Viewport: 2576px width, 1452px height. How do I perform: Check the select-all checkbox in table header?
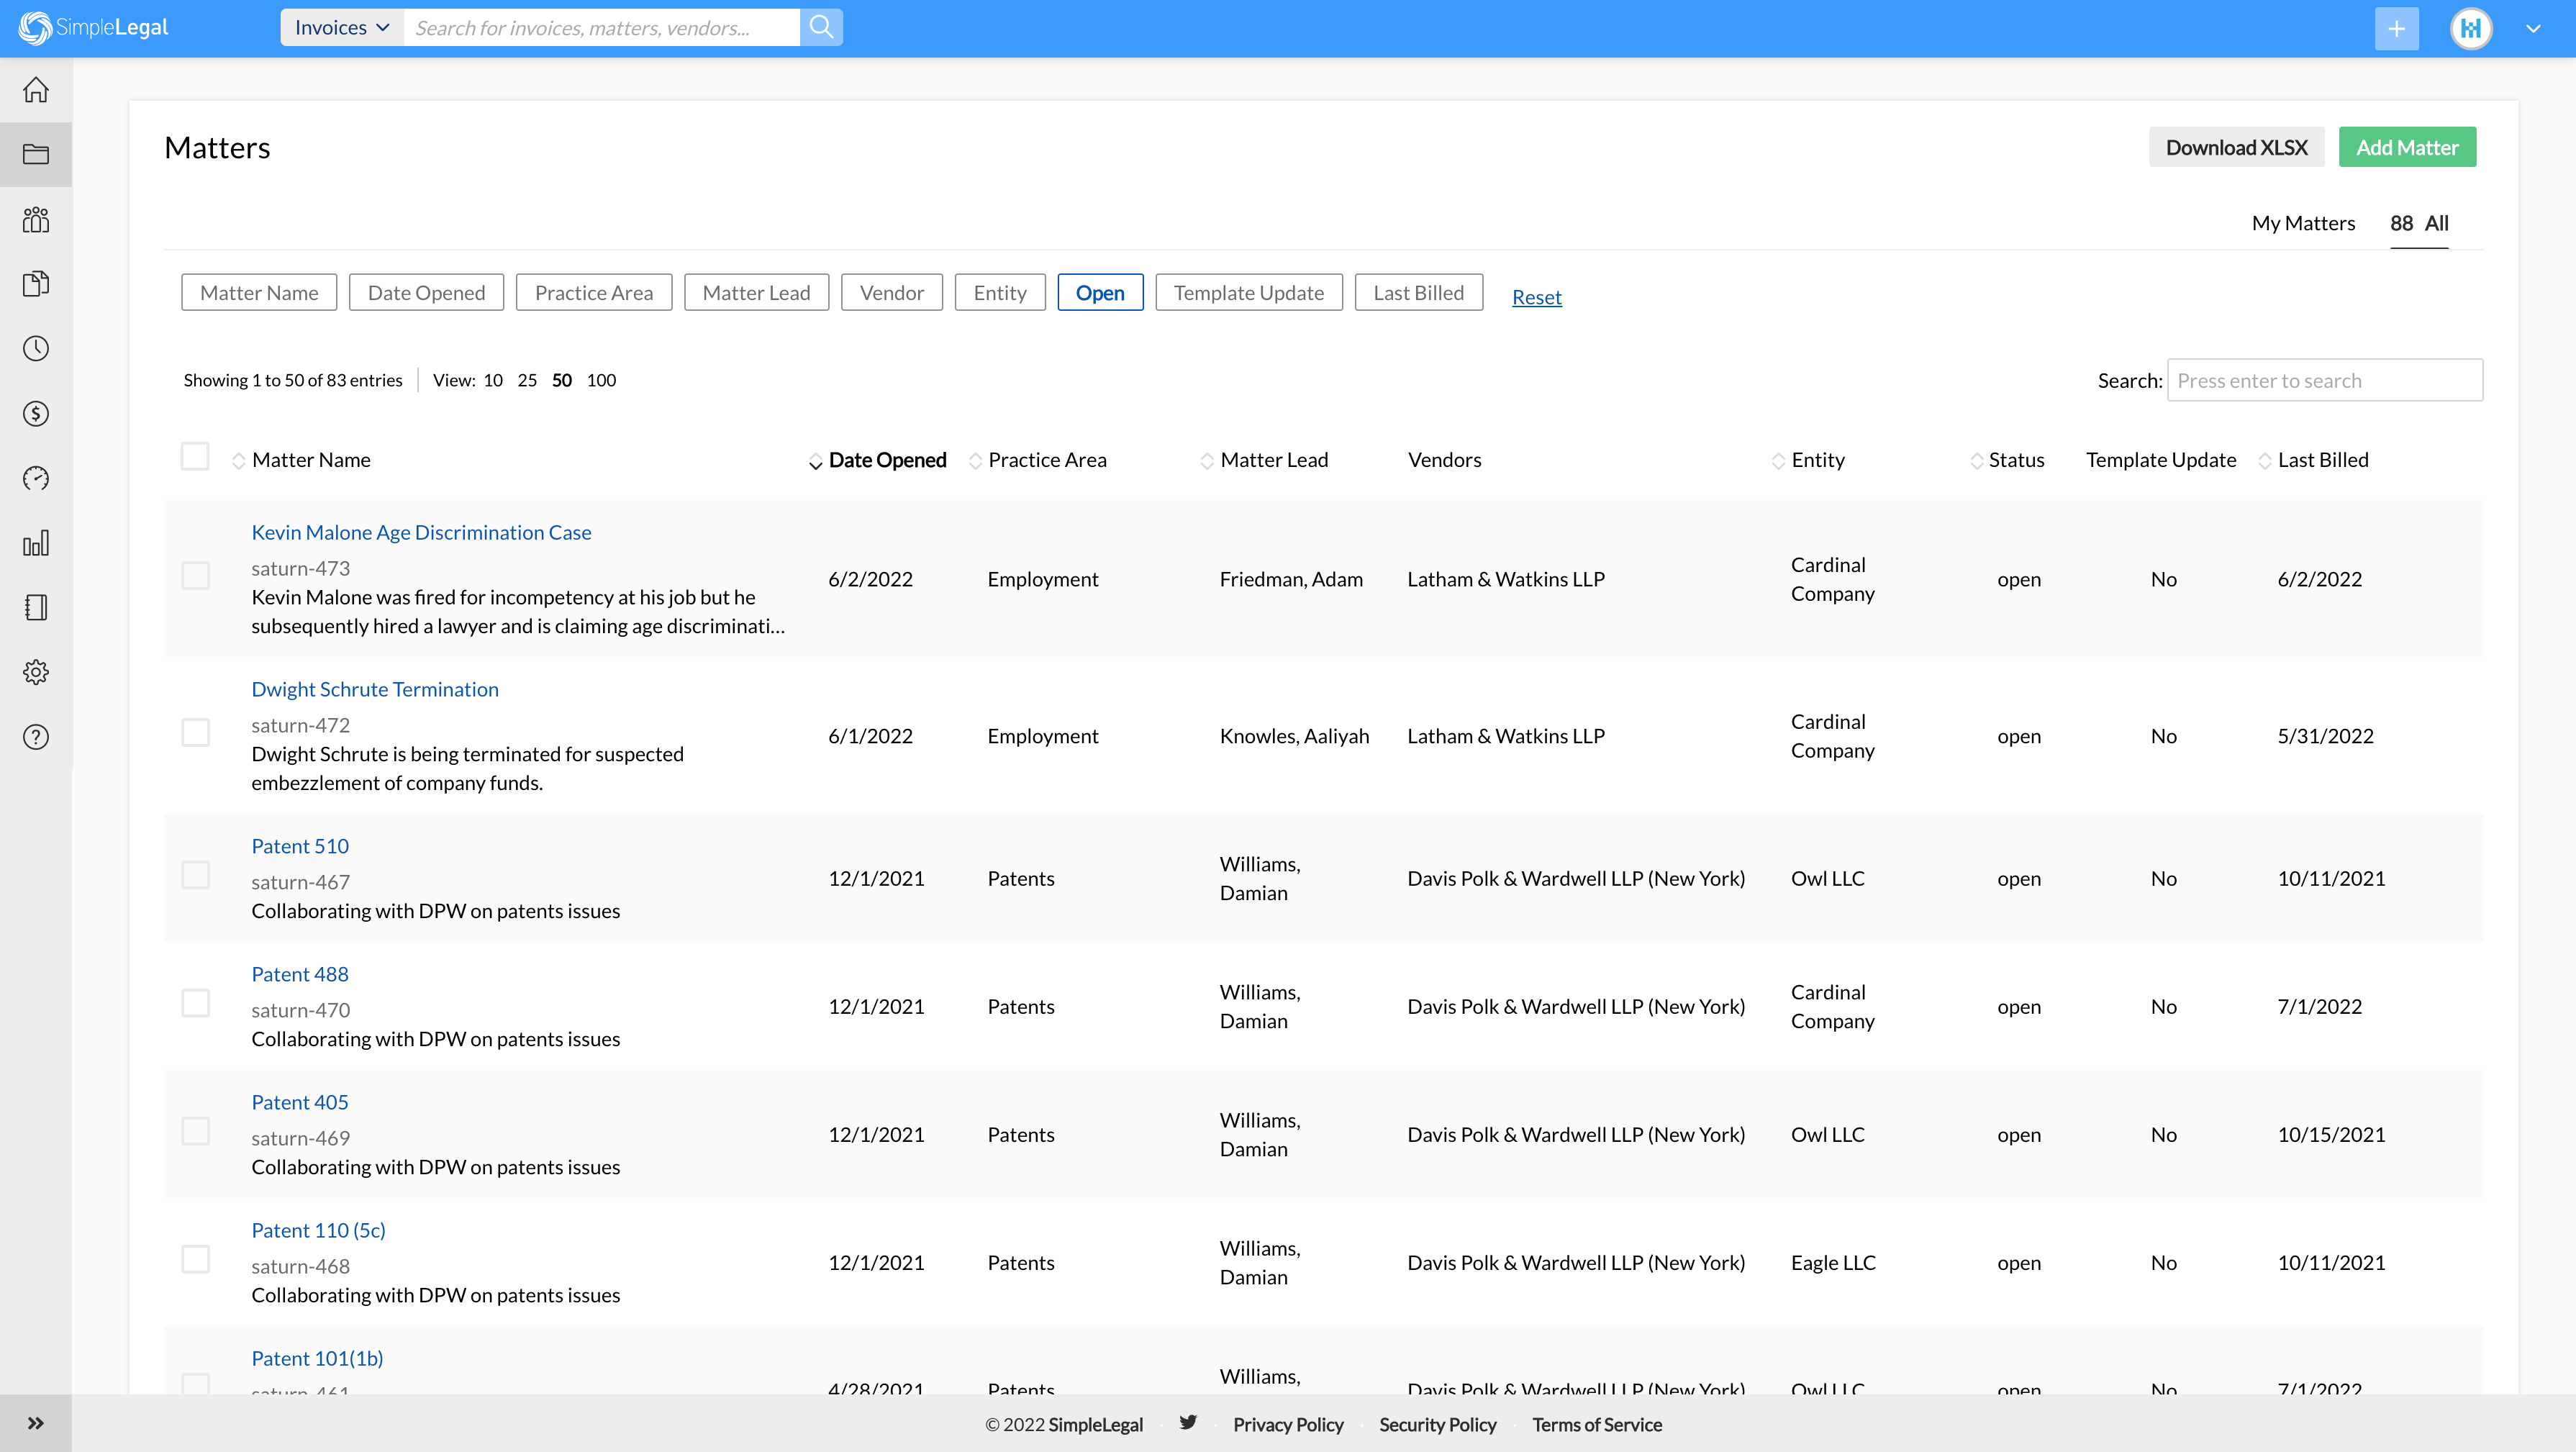(x=195, y=456)
